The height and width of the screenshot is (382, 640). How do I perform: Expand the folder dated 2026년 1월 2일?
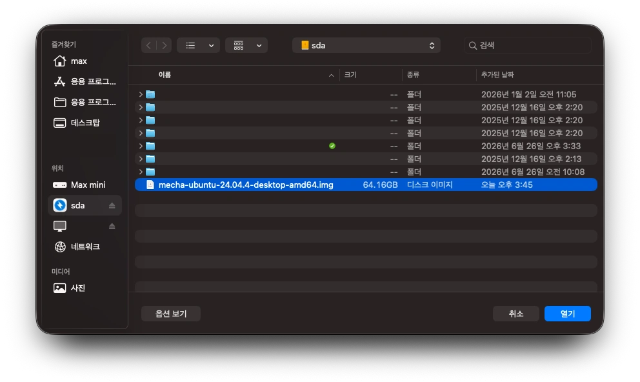coord(141,94)
